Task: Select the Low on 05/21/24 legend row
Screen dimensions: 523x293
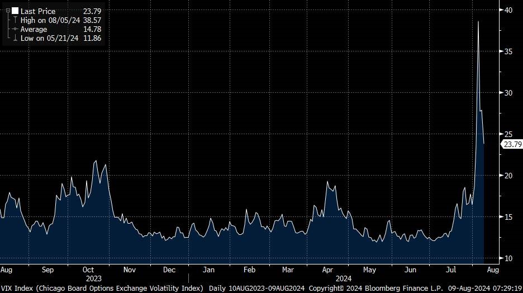Action: tap(50, 38)
